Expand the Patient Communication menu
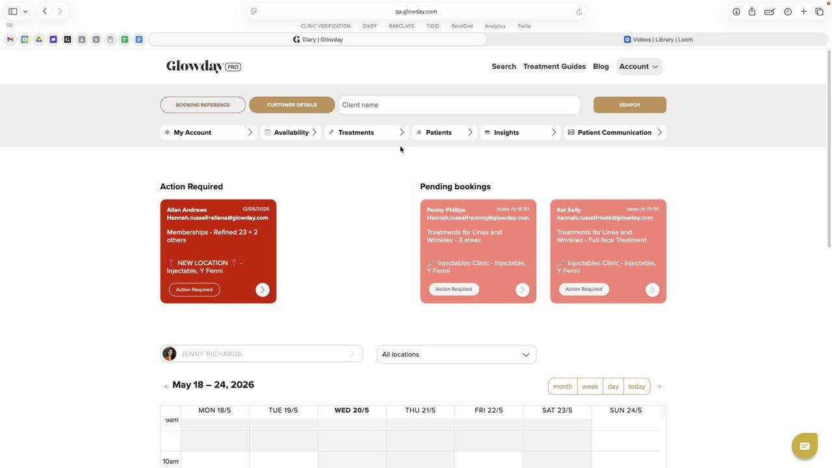 [615, 133]
